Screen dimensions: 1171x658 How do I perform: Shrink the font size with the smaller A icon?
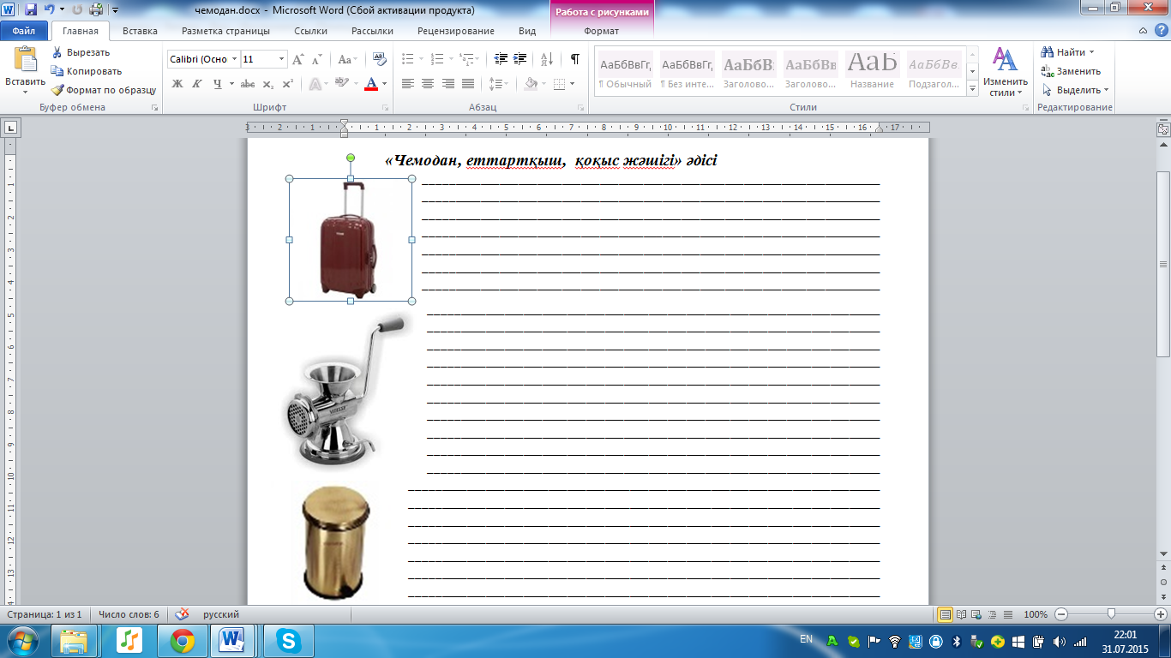pos(317,59)
